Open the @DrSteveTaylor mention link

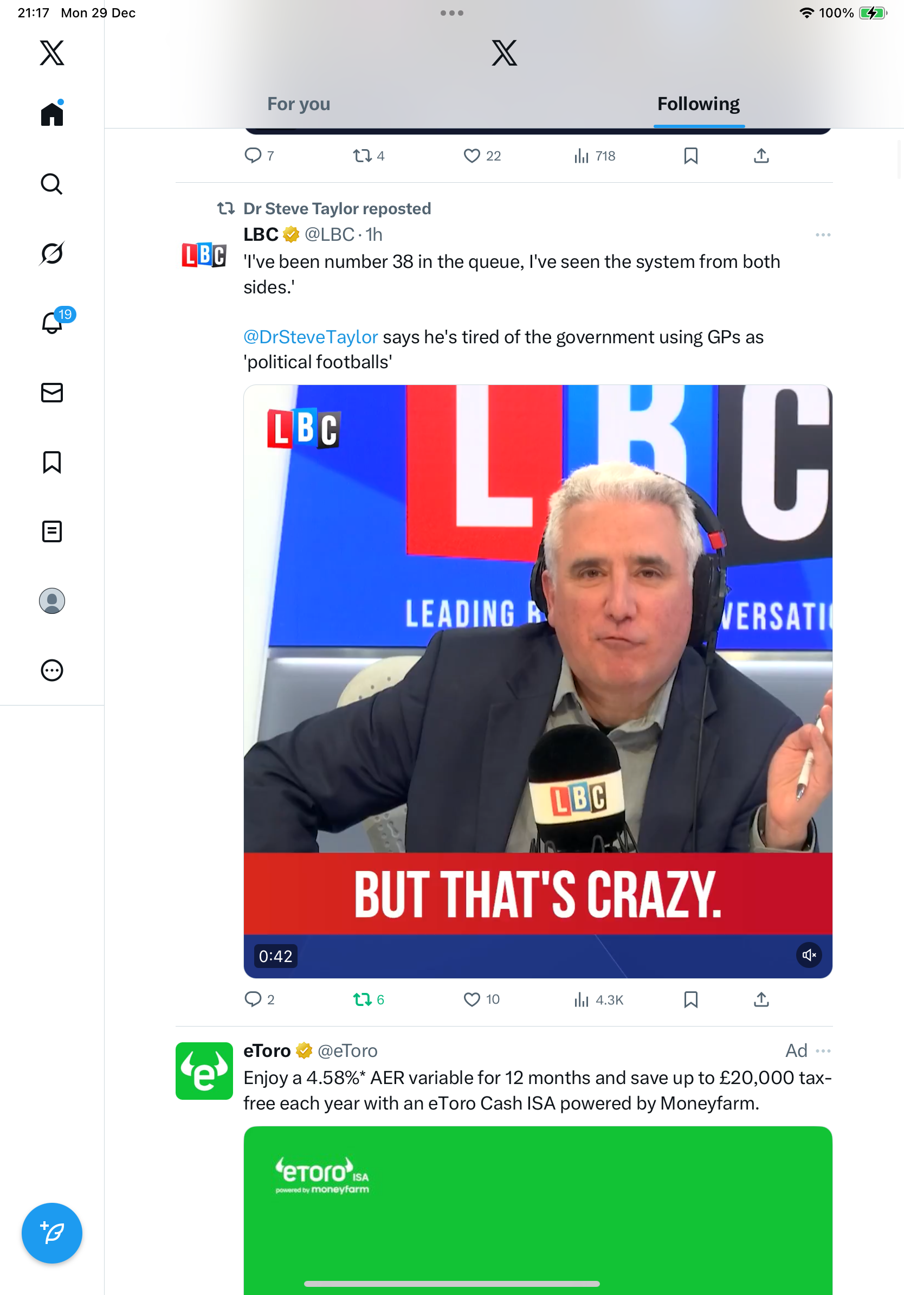click(311, 337)
